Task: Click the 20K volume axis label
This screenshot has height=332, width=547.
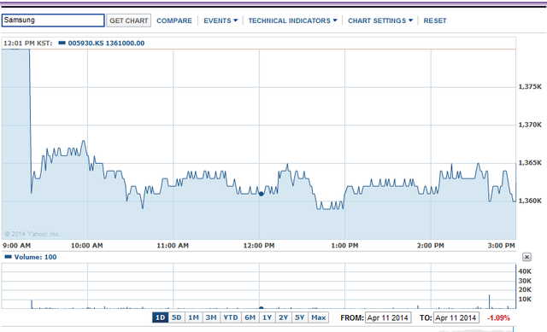Action: (525, 290)
